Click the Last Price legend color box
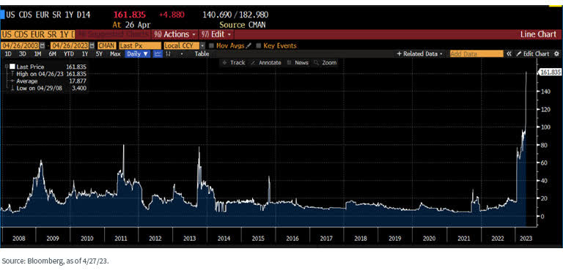The image size is (563, 276). [x=12, y=67]
